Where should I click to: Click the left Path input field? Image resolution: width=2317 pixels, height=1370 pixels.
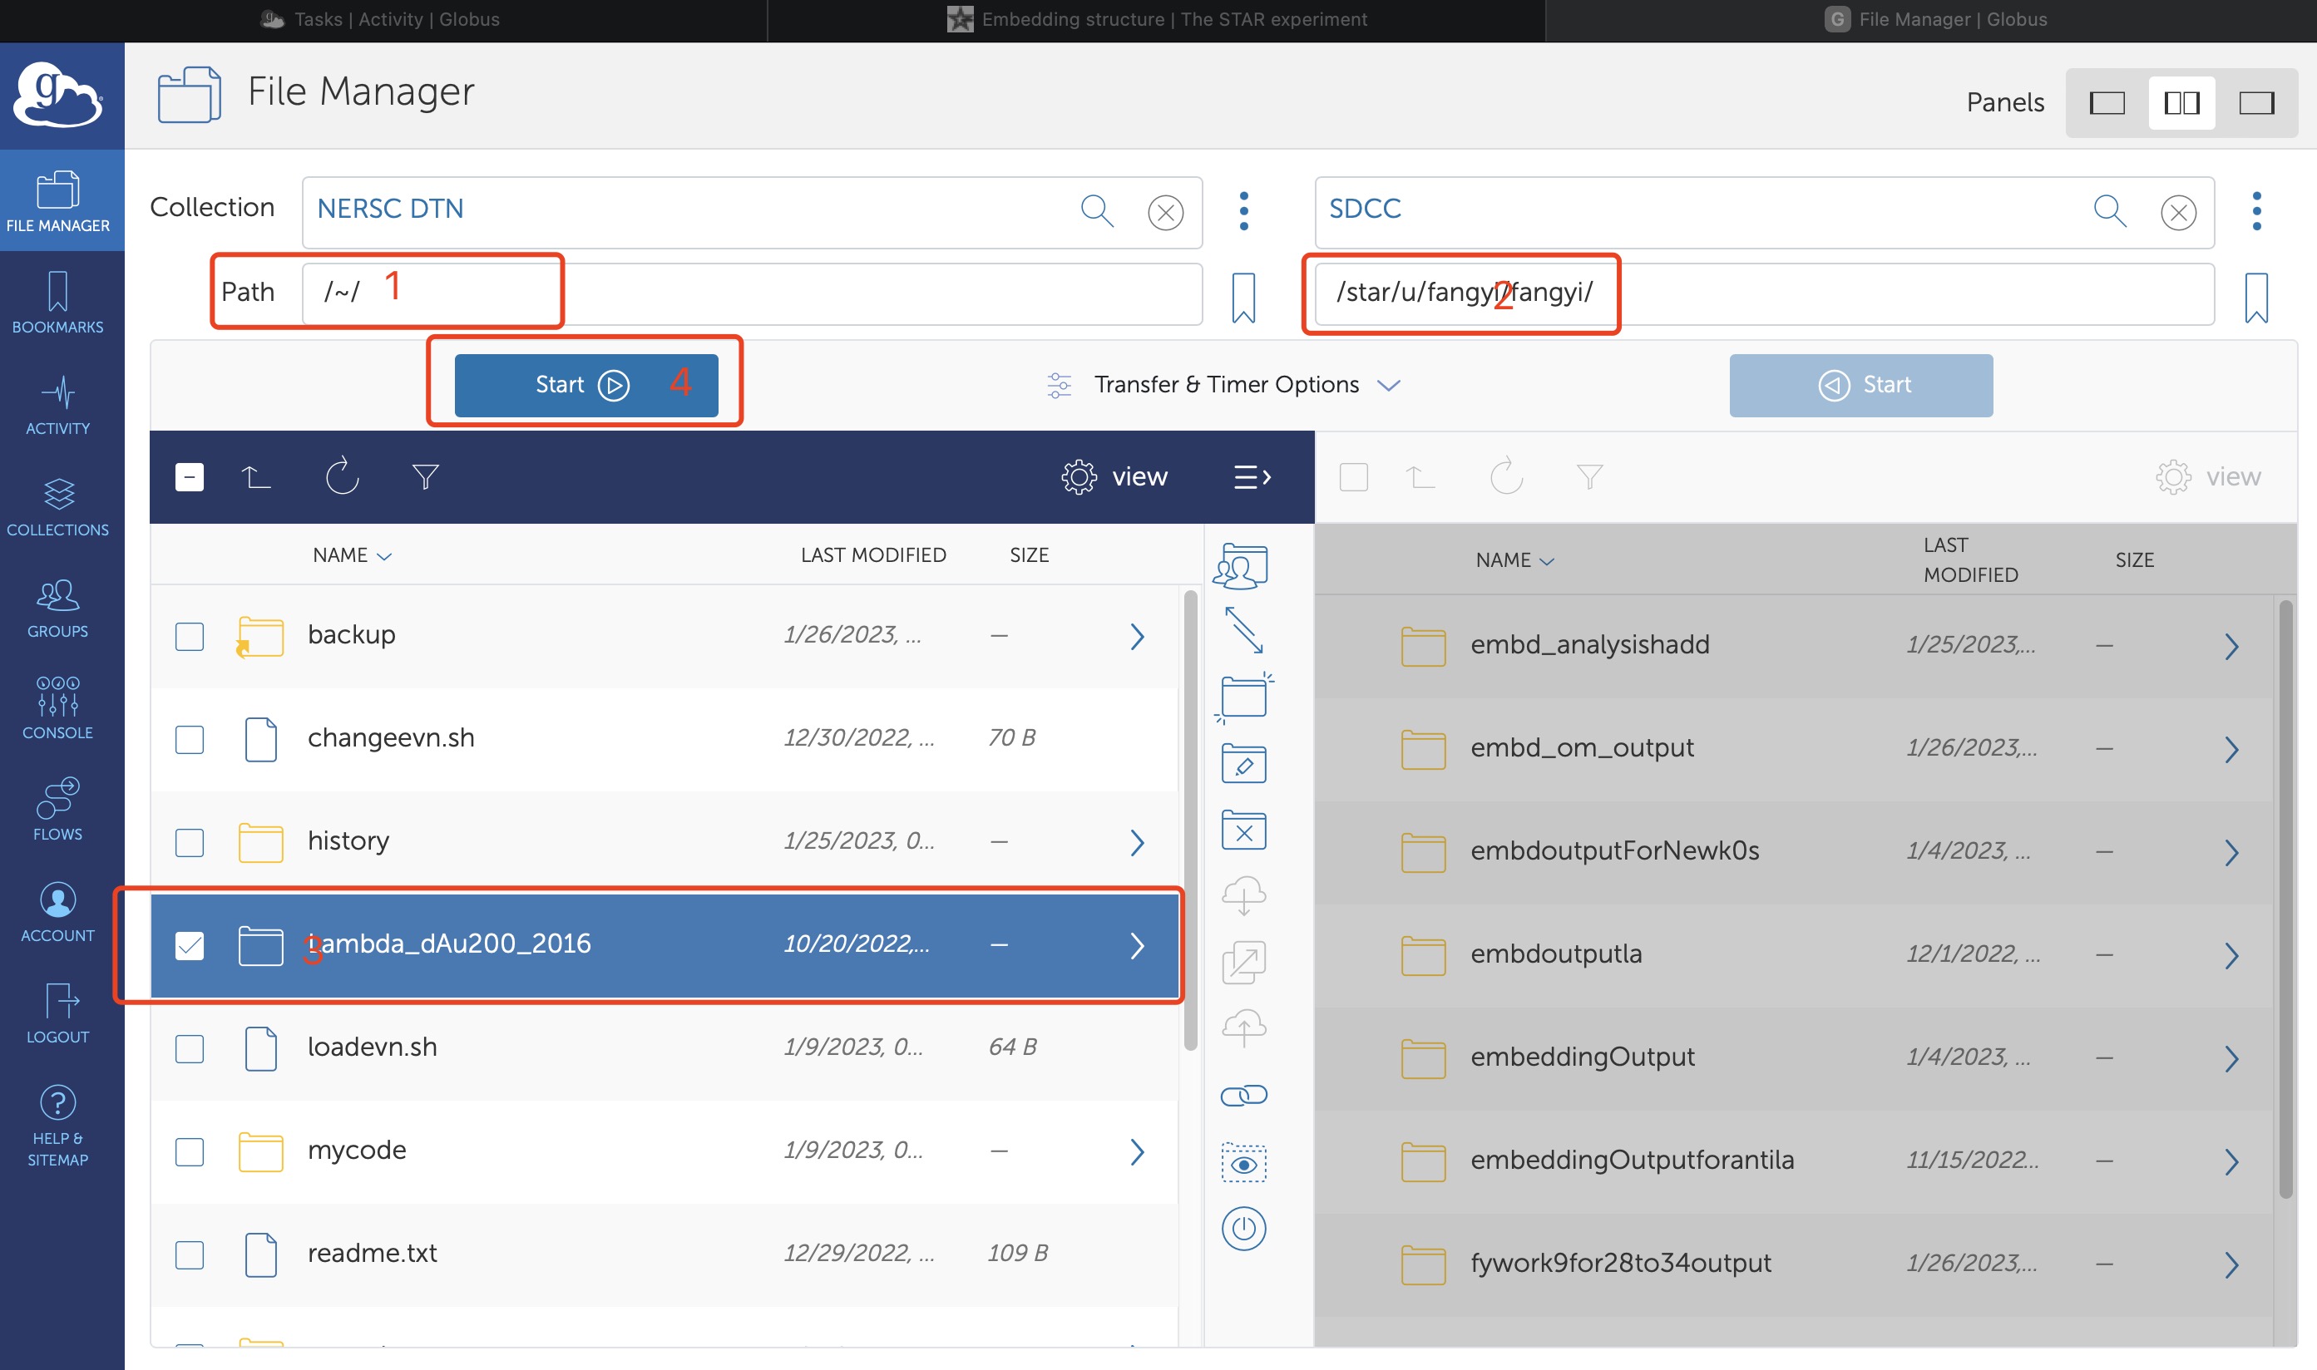point(752,293)
